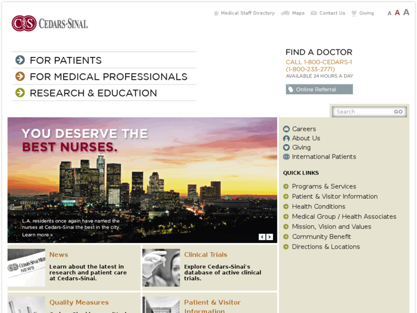Click the mouse icon on Online Referral
Viewport: 417px width, 313px height.
click(x=291, y=89)
